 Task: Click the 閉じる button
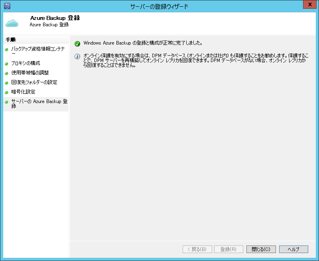pyautogui.click(x=261, y=249)
